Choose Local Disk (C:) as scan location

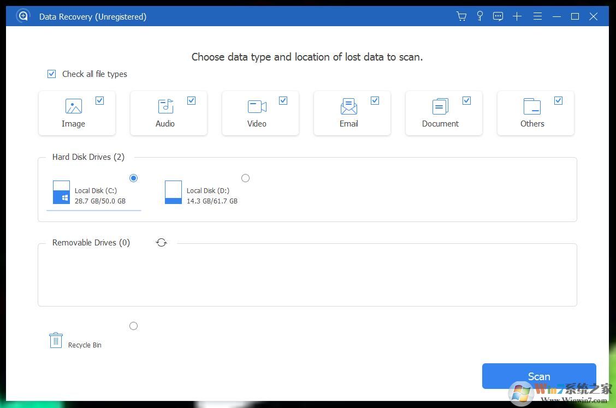pos(134,178)
